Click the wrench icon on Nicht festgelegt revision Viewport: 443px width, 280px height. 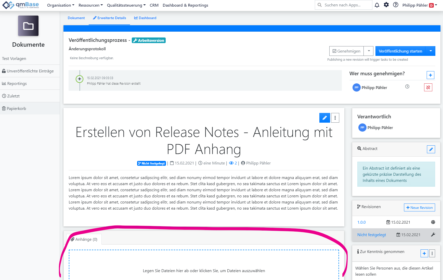click(x=433, y=235)
